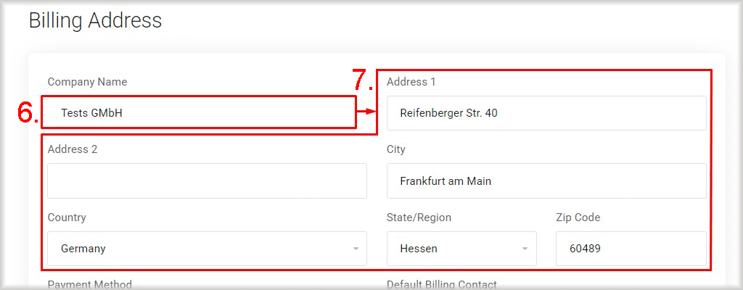Viewport: 743px width, 290px height.
Task: Select the Zip Code field containing 60489
Action: click(631, 248)
